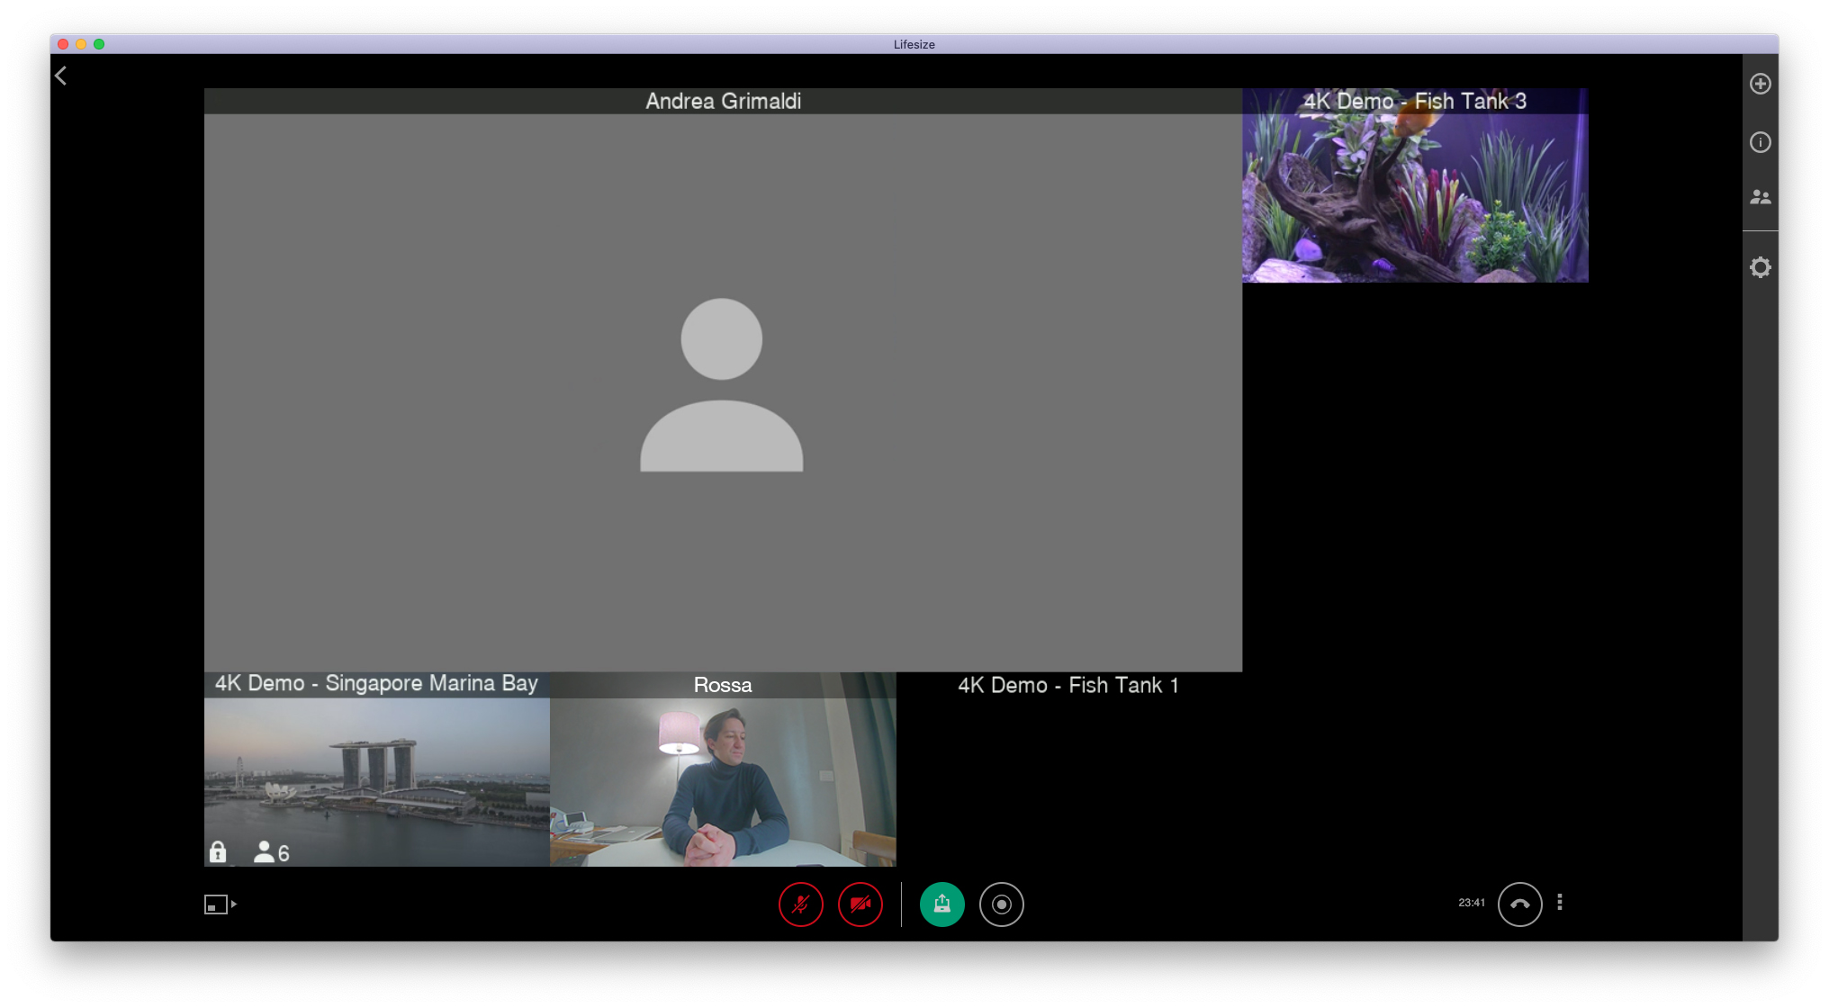Hang up the call
1829x1008 pixels.
click(1519, 904)
